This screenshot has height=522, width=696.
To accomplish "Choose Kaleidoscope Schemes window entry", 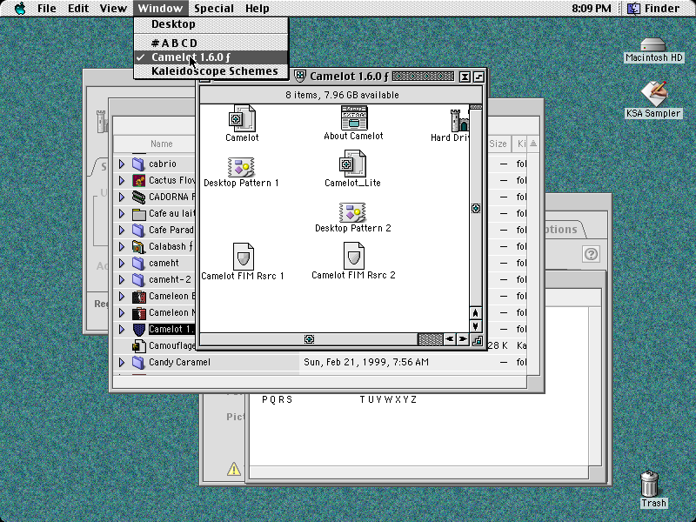I will [x=211, y=71].
